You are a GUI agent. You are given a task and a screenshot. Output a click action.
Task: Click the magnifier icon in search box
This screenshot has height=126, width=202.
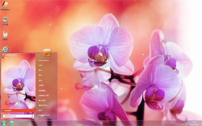point(32,116)
